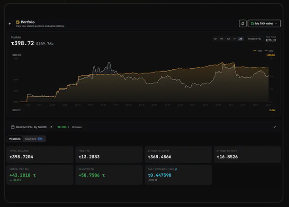Click the Total Balance value τ398.7204

[21, 157]
